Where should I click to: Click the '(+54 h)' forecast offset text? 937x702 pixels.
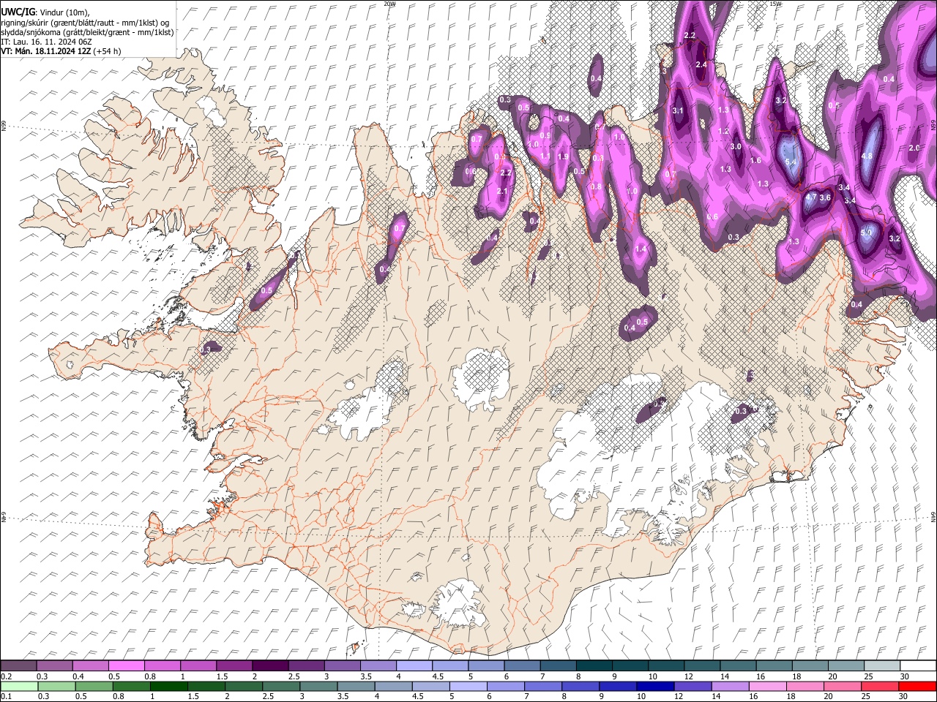click(x=107, y=51)
